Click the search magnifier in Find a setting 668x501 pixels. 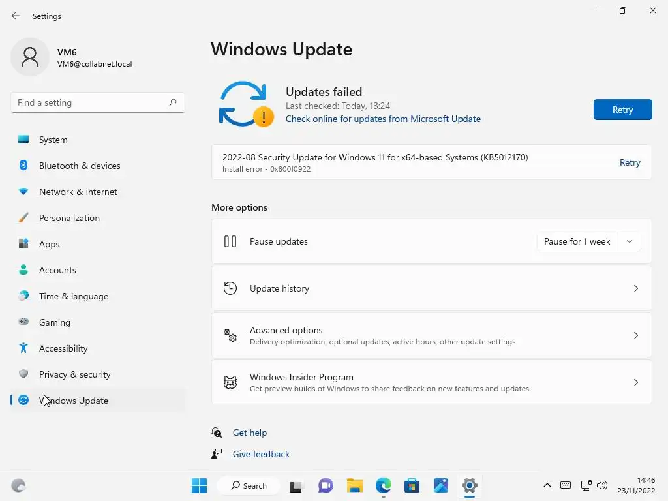pyautogui.click(x=172, y=102)
